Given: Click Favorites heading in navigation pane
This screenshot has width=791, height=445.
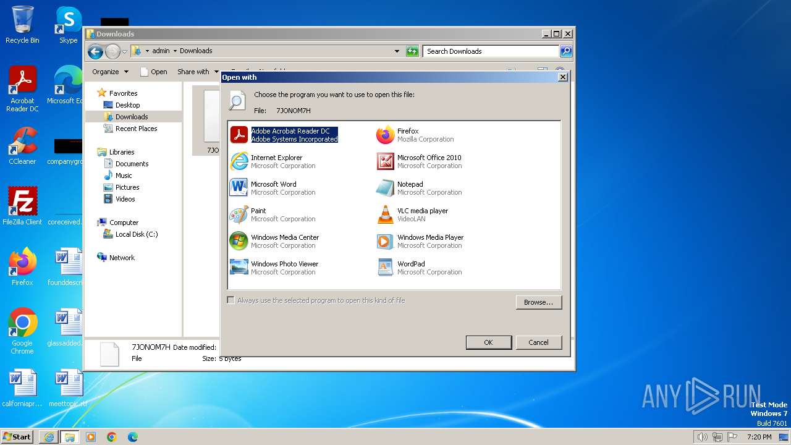Looking at the screenshot, I should click(x=123, y=93).
